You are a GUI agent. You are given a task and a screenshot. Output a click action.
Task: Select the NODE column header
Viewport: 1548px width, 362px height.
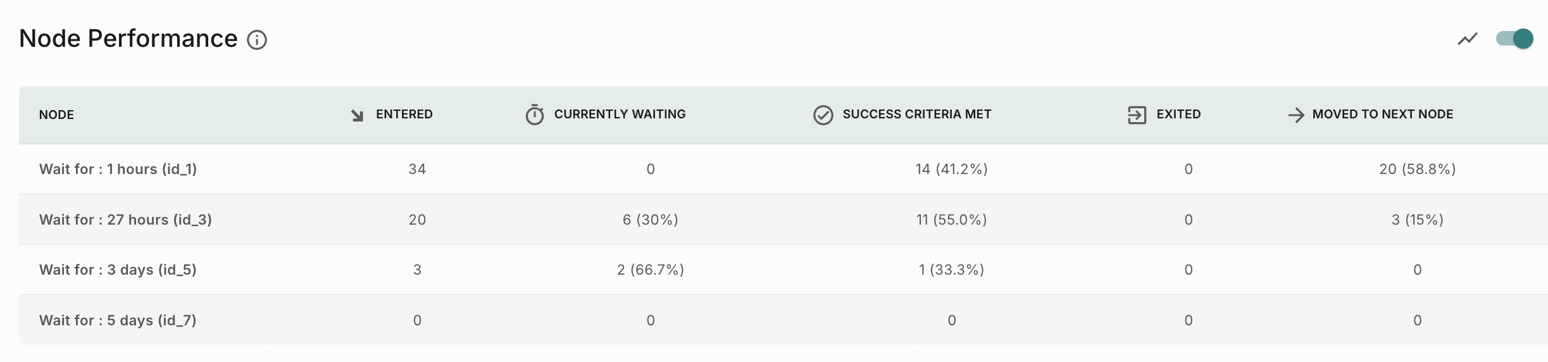(x=56, y=115)
